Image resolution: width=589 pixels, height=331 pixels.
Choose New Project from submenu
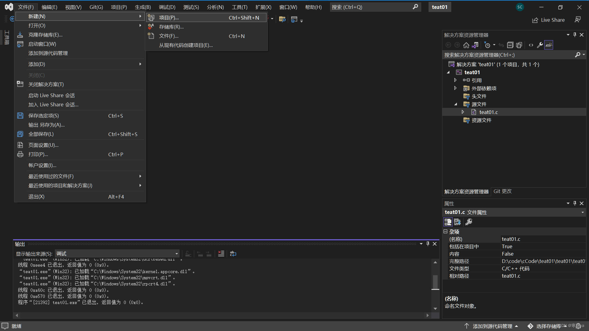(x=206, y=18)
